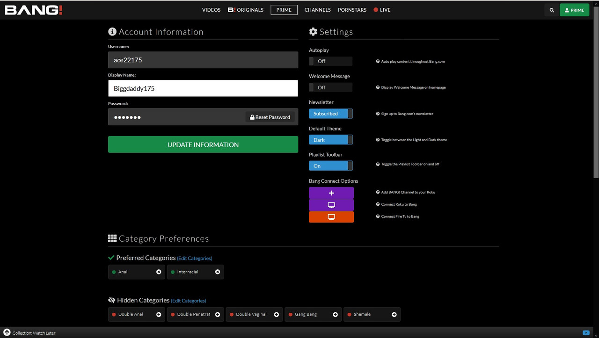Click the help icon beside Connect Fire Tv

[x=378, y=216]
